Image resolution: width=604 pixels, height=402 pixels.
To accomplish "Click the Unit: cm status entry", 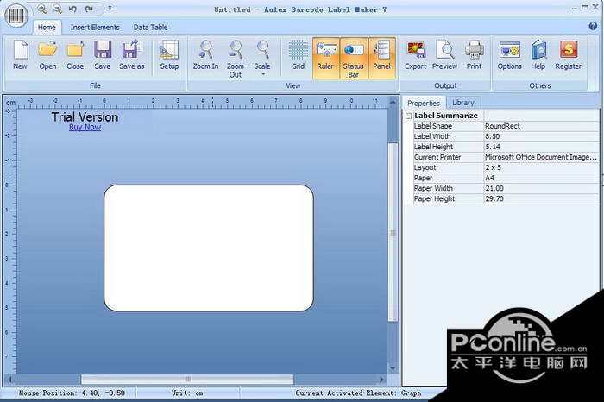I will coord(187,393).
